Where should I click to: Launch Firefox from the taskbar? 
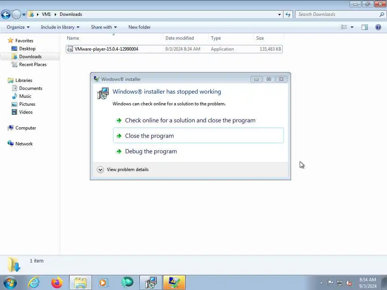(57, 282)
